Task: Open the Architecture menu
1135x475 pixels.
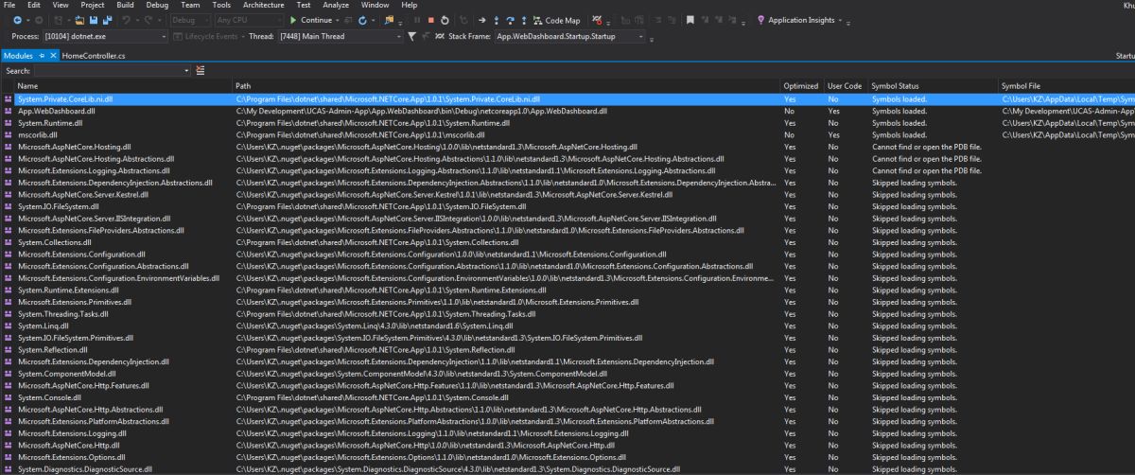Action: coord(263,5)
